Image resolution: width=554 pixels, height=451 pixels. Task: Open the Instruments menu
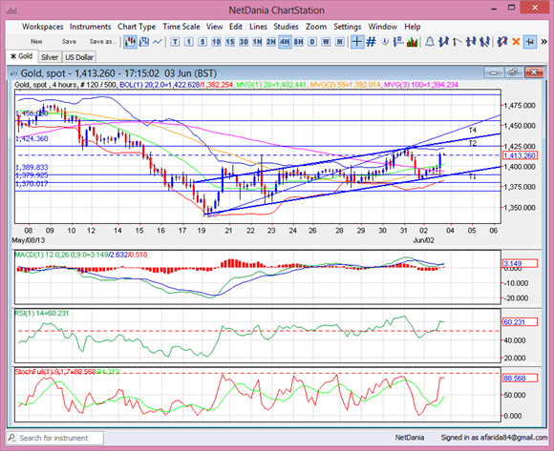[91, 27]
